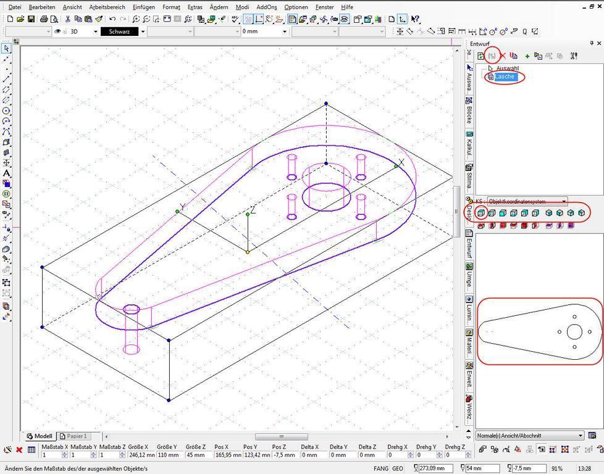
Task: Select the circle drawing tool
Action: point(6,111)
